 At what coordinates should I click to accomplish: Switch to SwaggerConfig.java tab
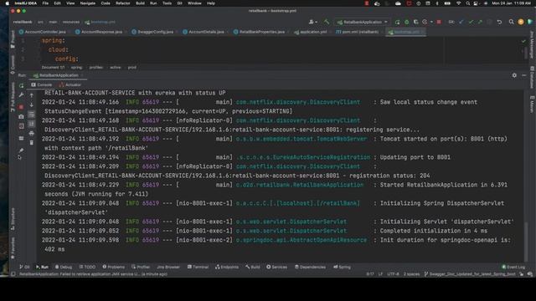tap(152, 32)
